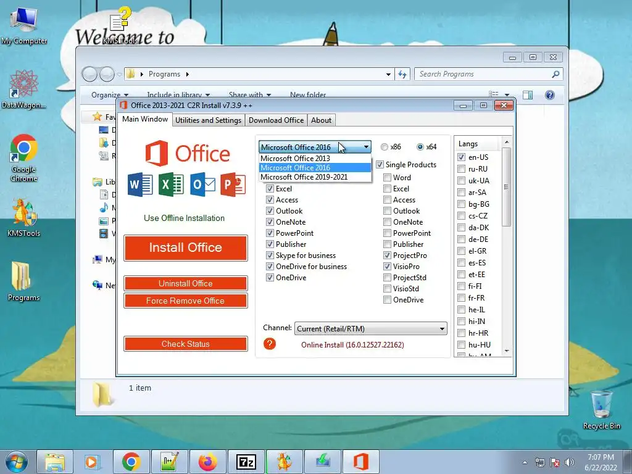Click the green download arrow taskbar icon
The image size is (632, 474).
click(x=322, y=462)
